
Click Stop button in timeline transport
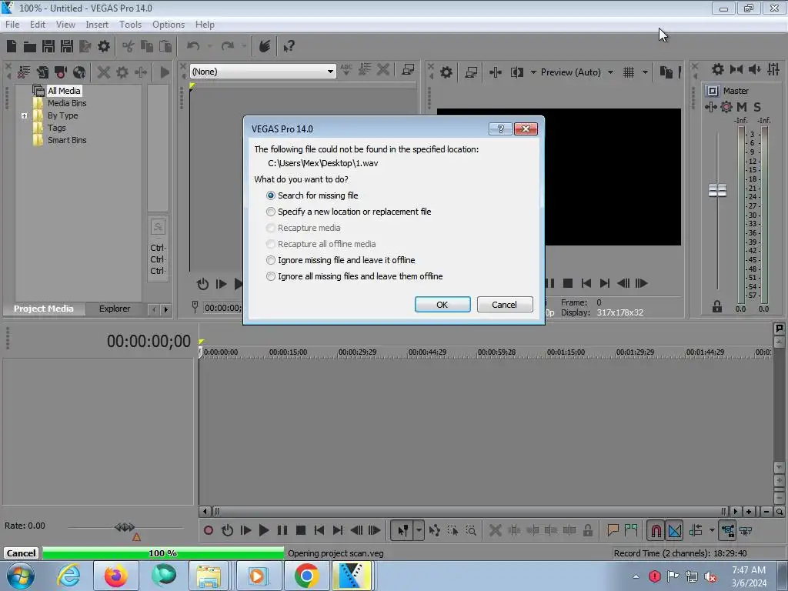coord(301,530)
